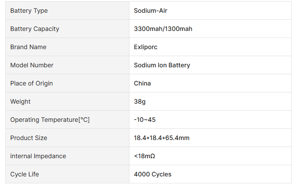The width and height of the screenshot is (299, 188).
Task: Click the Battery Capacity label
Action: (35, 29)
